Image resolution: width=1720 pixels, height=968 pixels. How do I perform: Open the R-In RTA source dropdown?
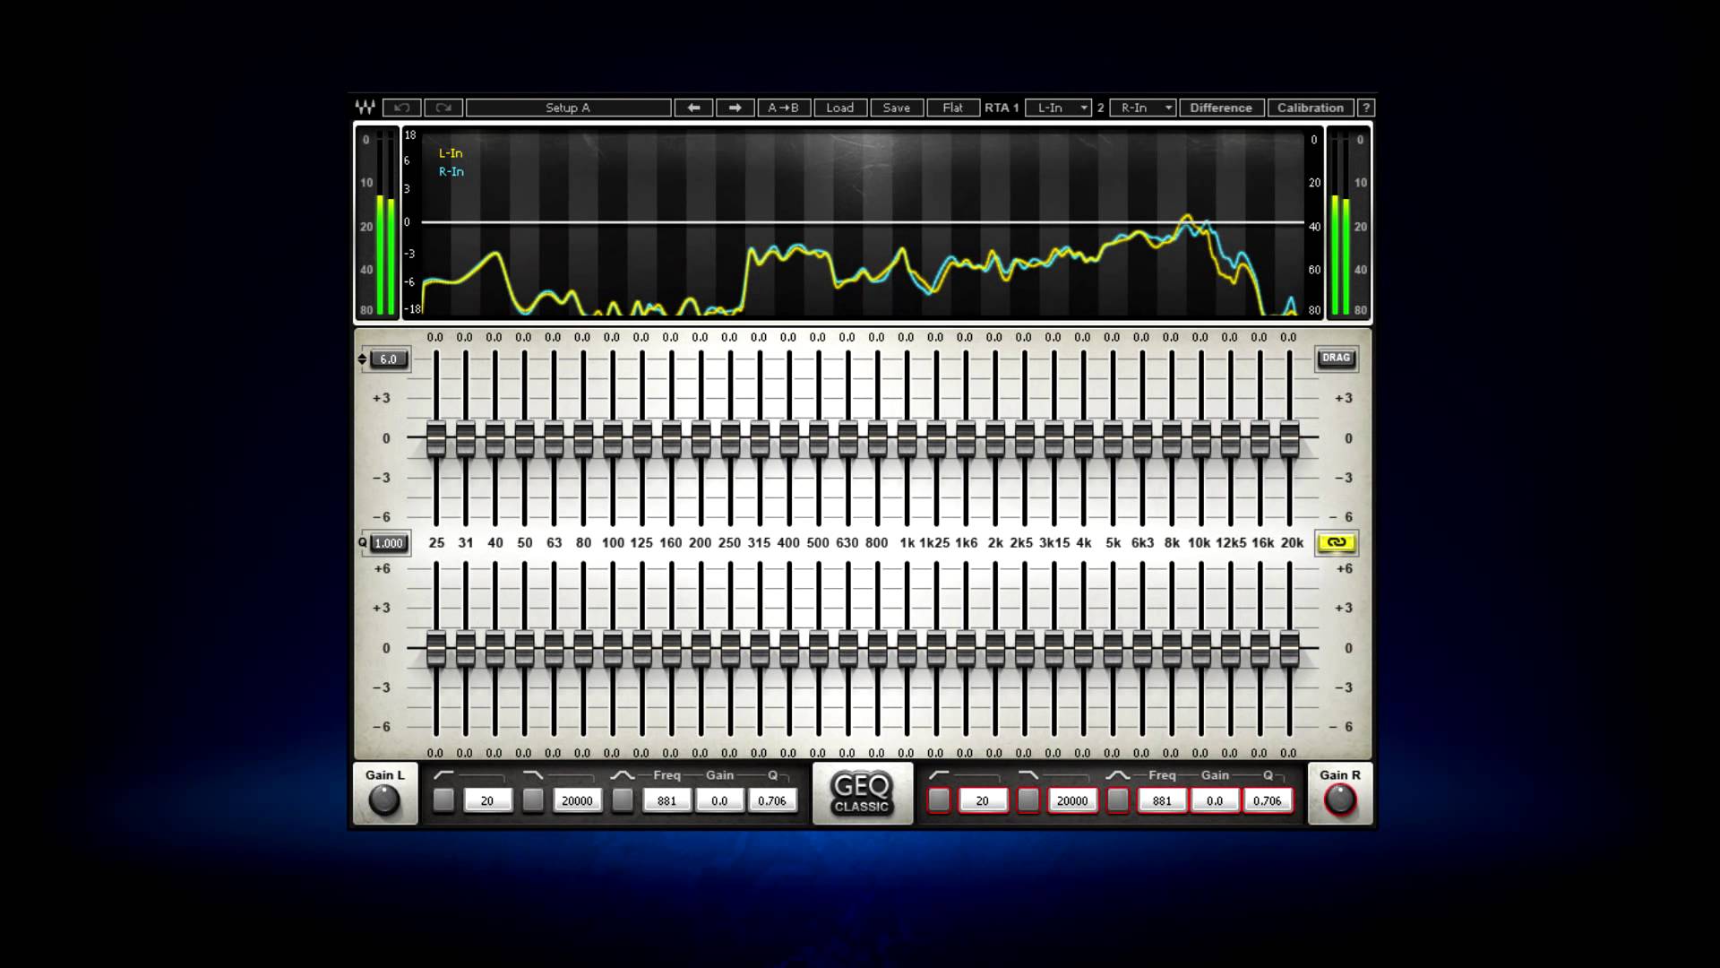pyautogui.click(x=1142, y=108)
